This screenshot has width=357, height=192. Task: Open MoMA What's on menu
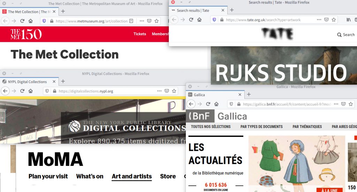pyautogui.click(x=90, y=176)
